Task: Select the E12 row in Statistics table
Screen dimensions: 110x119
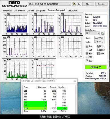Action: pyautogui.click(x=45, y=100)
